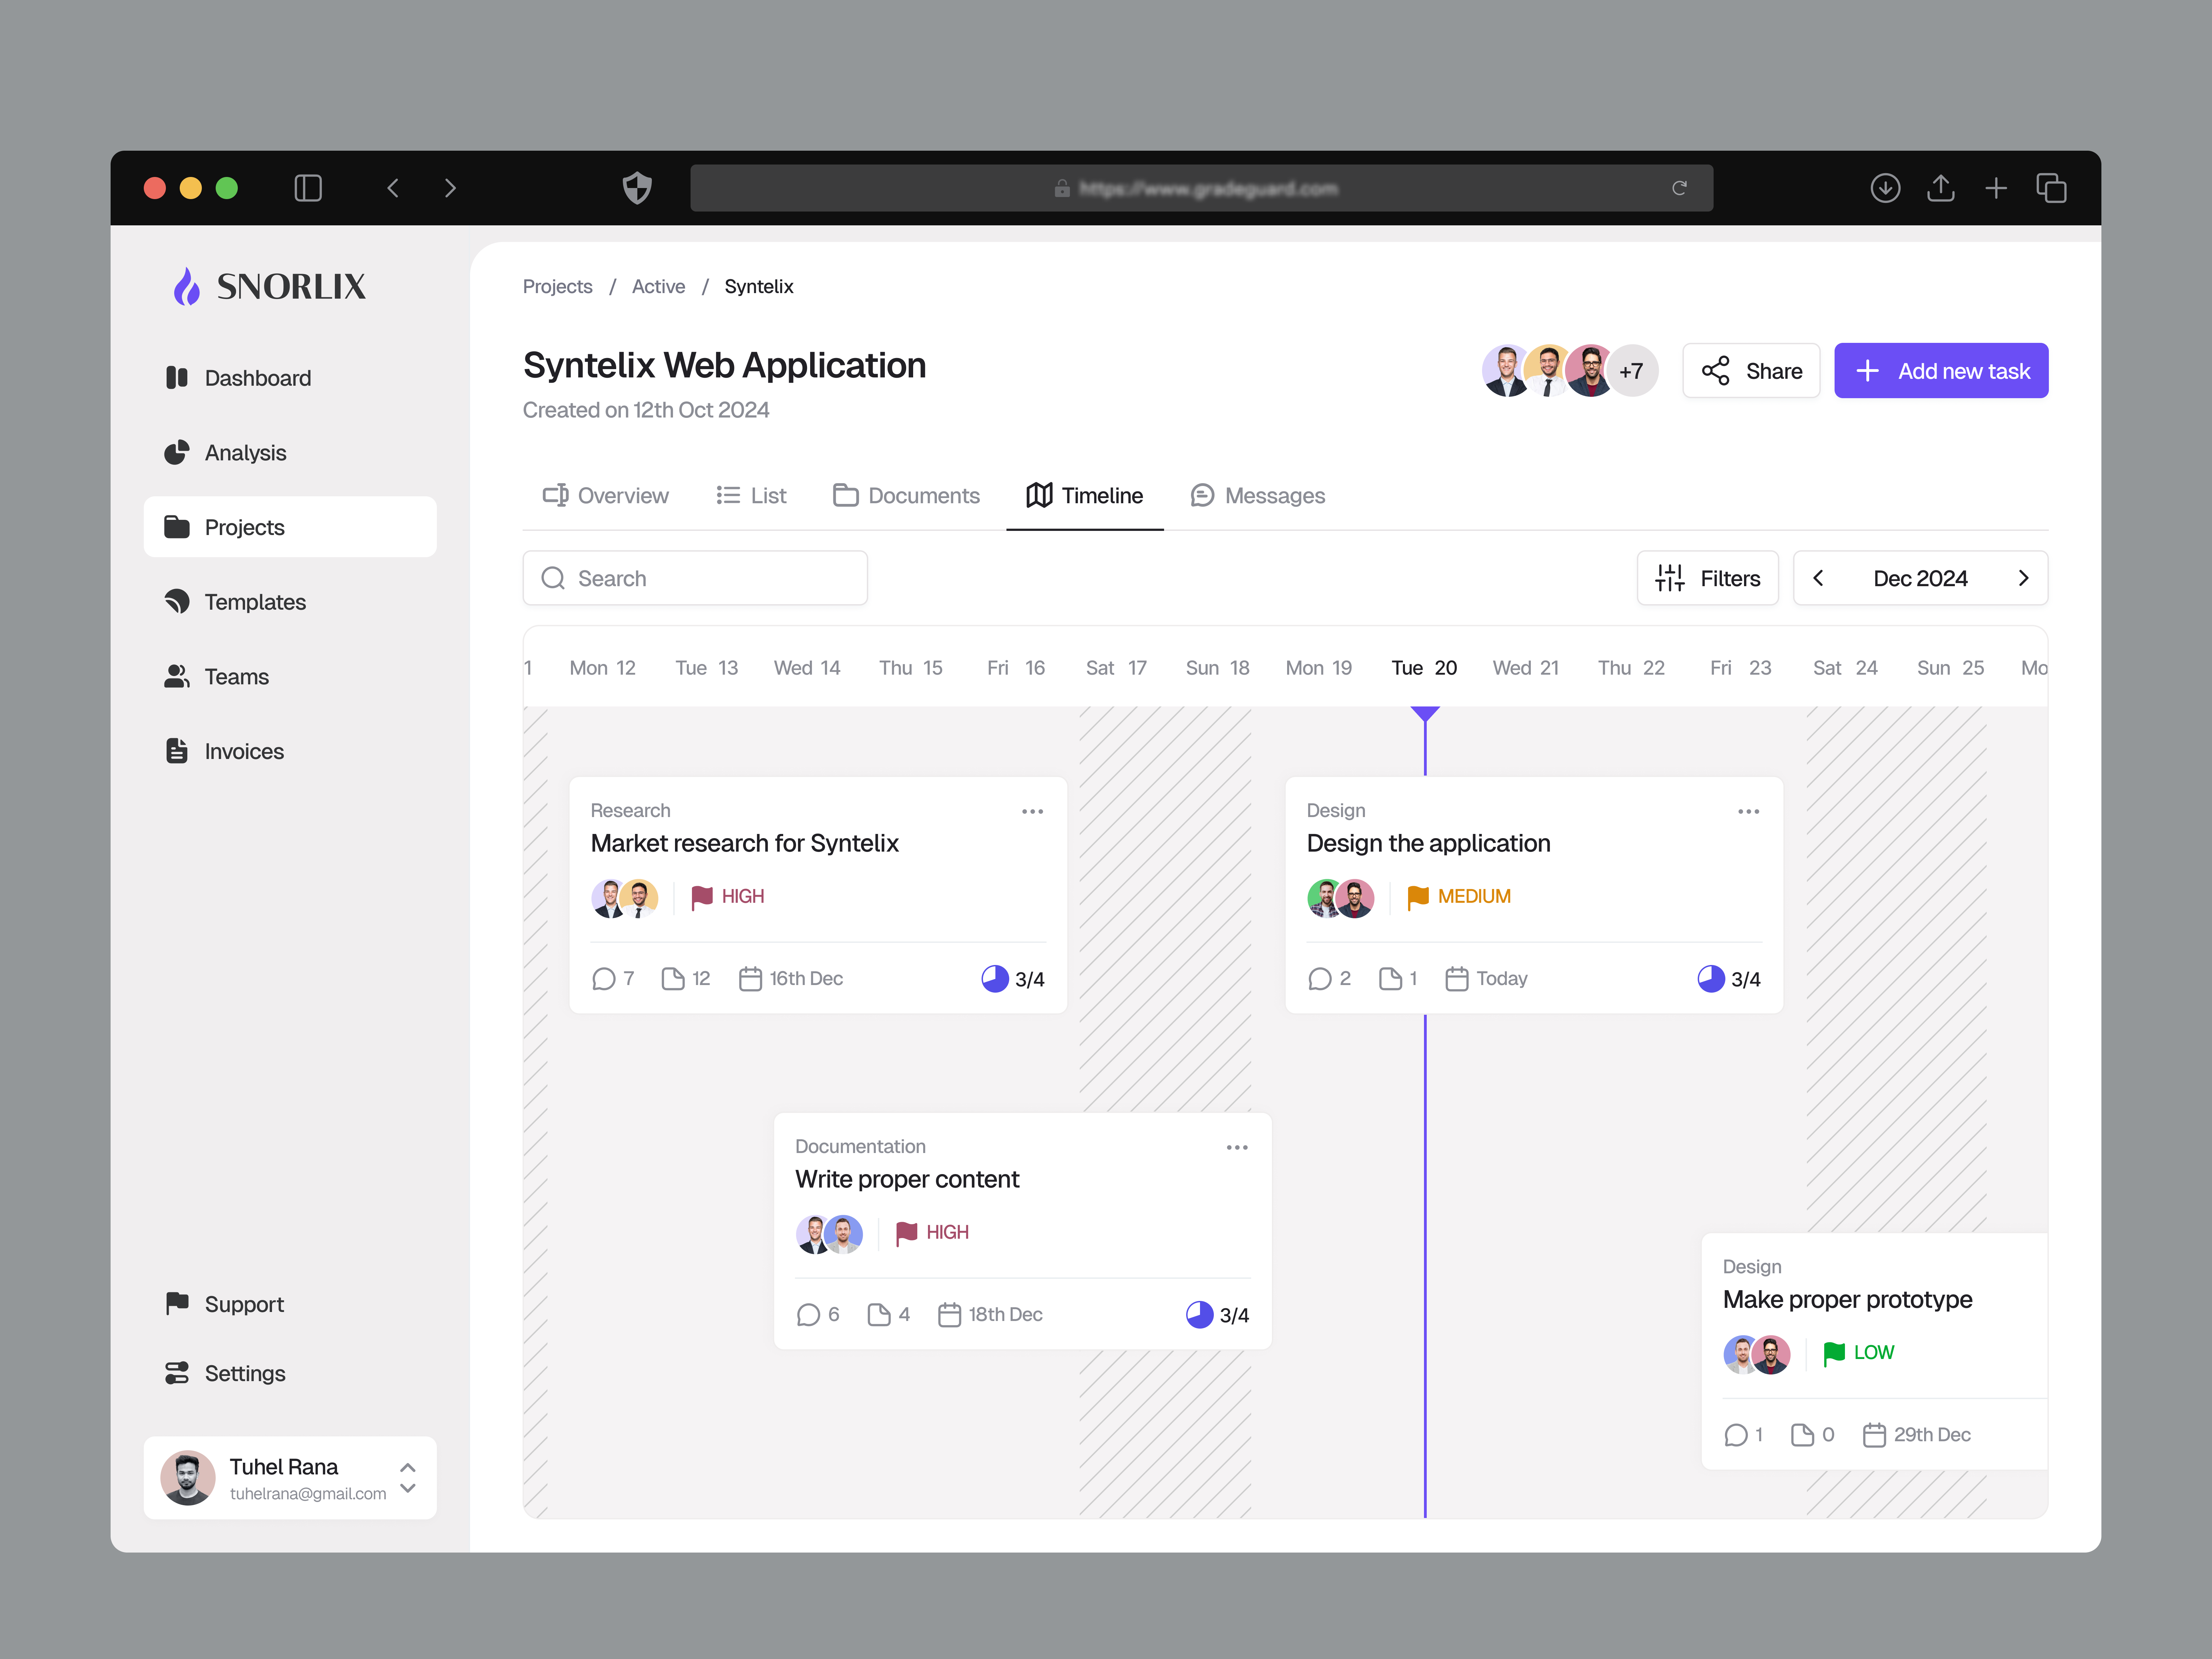Go back in browser history
The image size is (2212, 1659).
coord(393,188)
